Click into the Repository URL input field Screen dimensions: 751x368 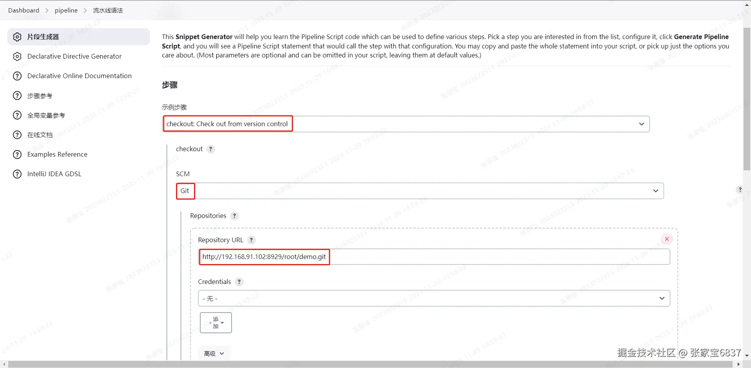tap(434, 257)
